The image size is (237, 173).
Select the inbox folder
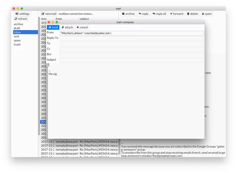pos(25,32)
